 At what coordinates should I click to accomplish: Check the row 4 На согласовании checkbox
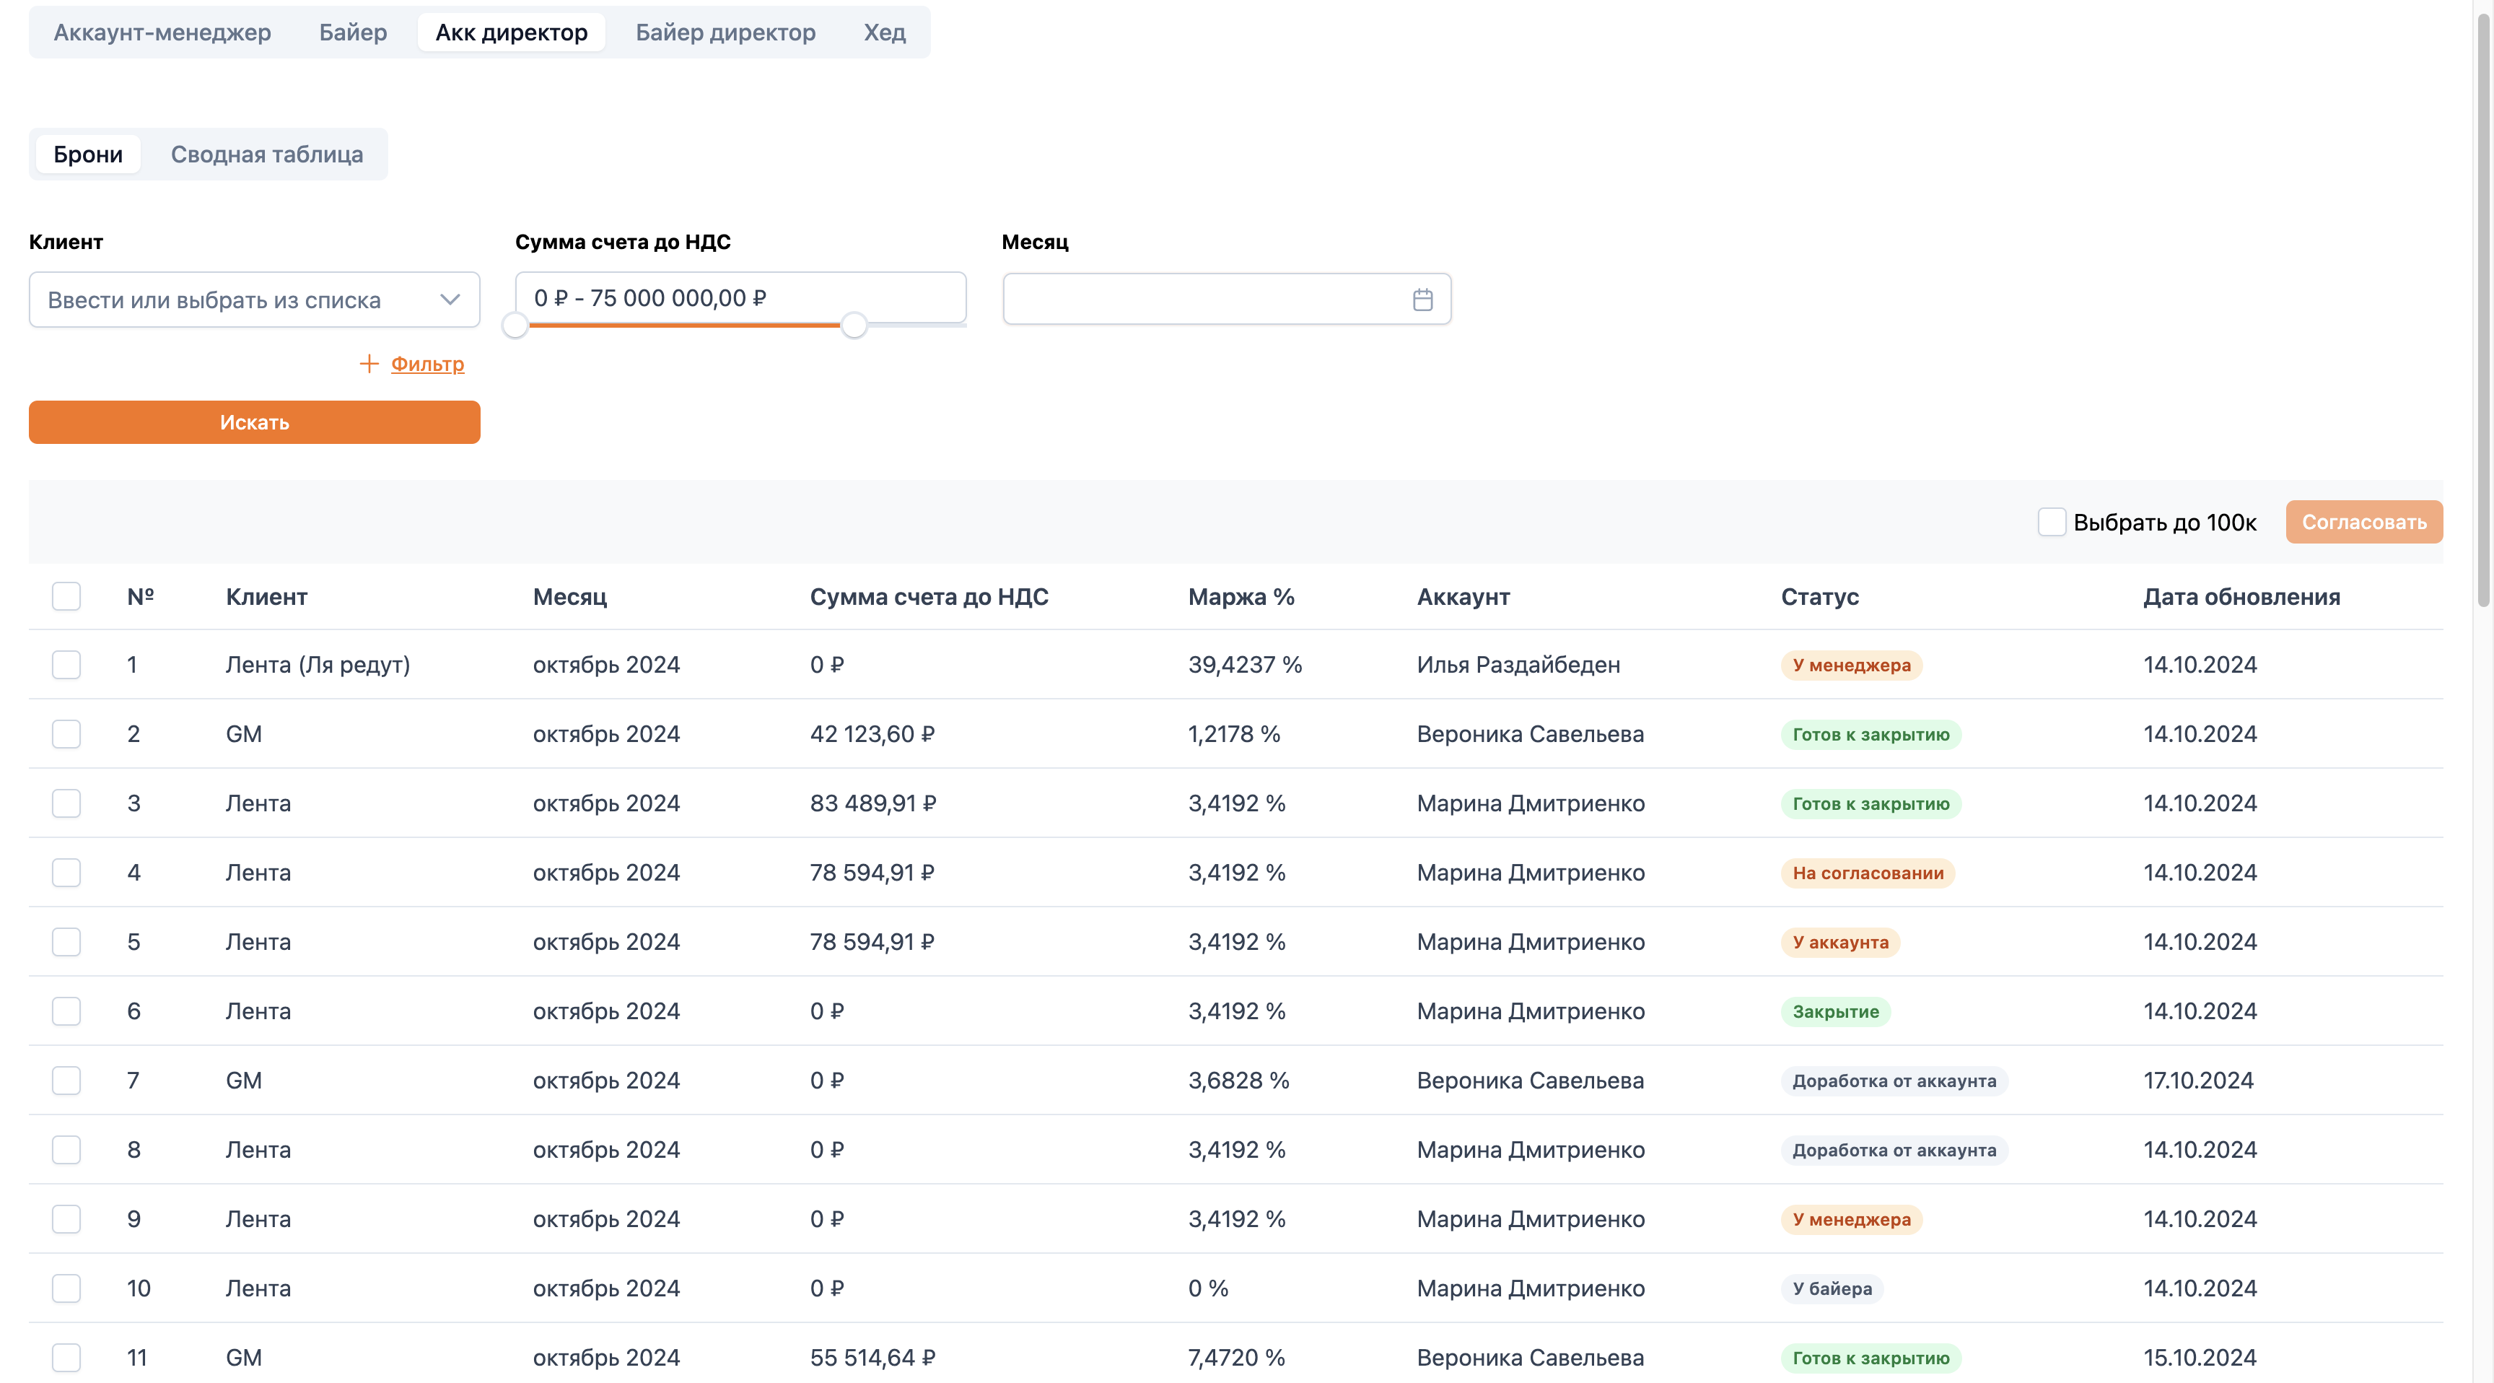pos(66,873)
